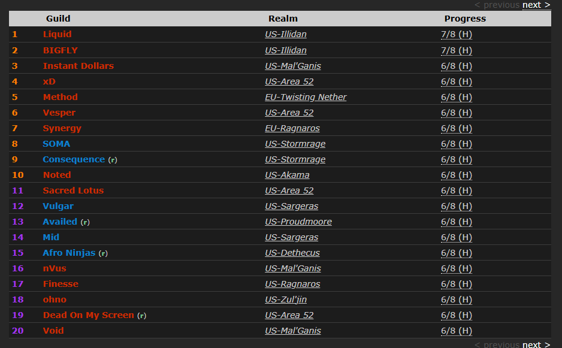The width and height of the screenshot is (562, 348).
Task: Click the (r) marker next to Consequence
Action: (x=113, y=160)
